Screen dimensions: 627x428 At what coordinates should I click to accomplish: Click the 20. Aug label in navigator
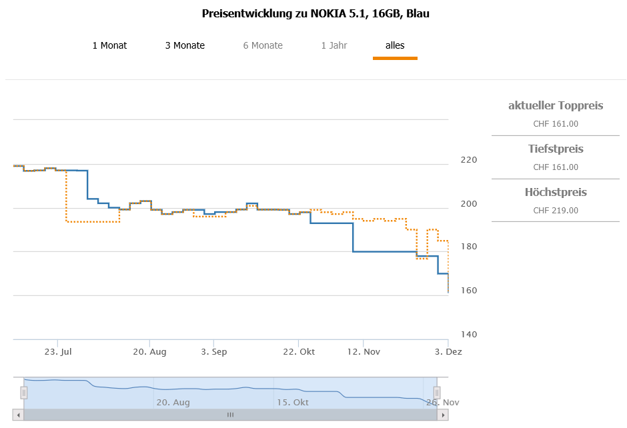(173, 402)
